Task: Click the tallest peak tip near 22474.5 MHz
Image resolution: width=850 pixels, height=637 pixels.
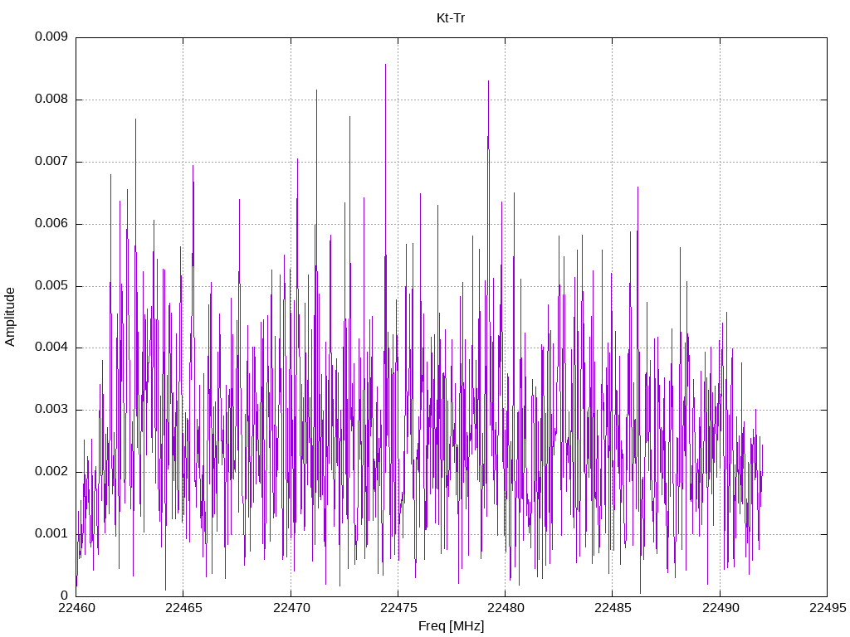Action: (385, 65)
